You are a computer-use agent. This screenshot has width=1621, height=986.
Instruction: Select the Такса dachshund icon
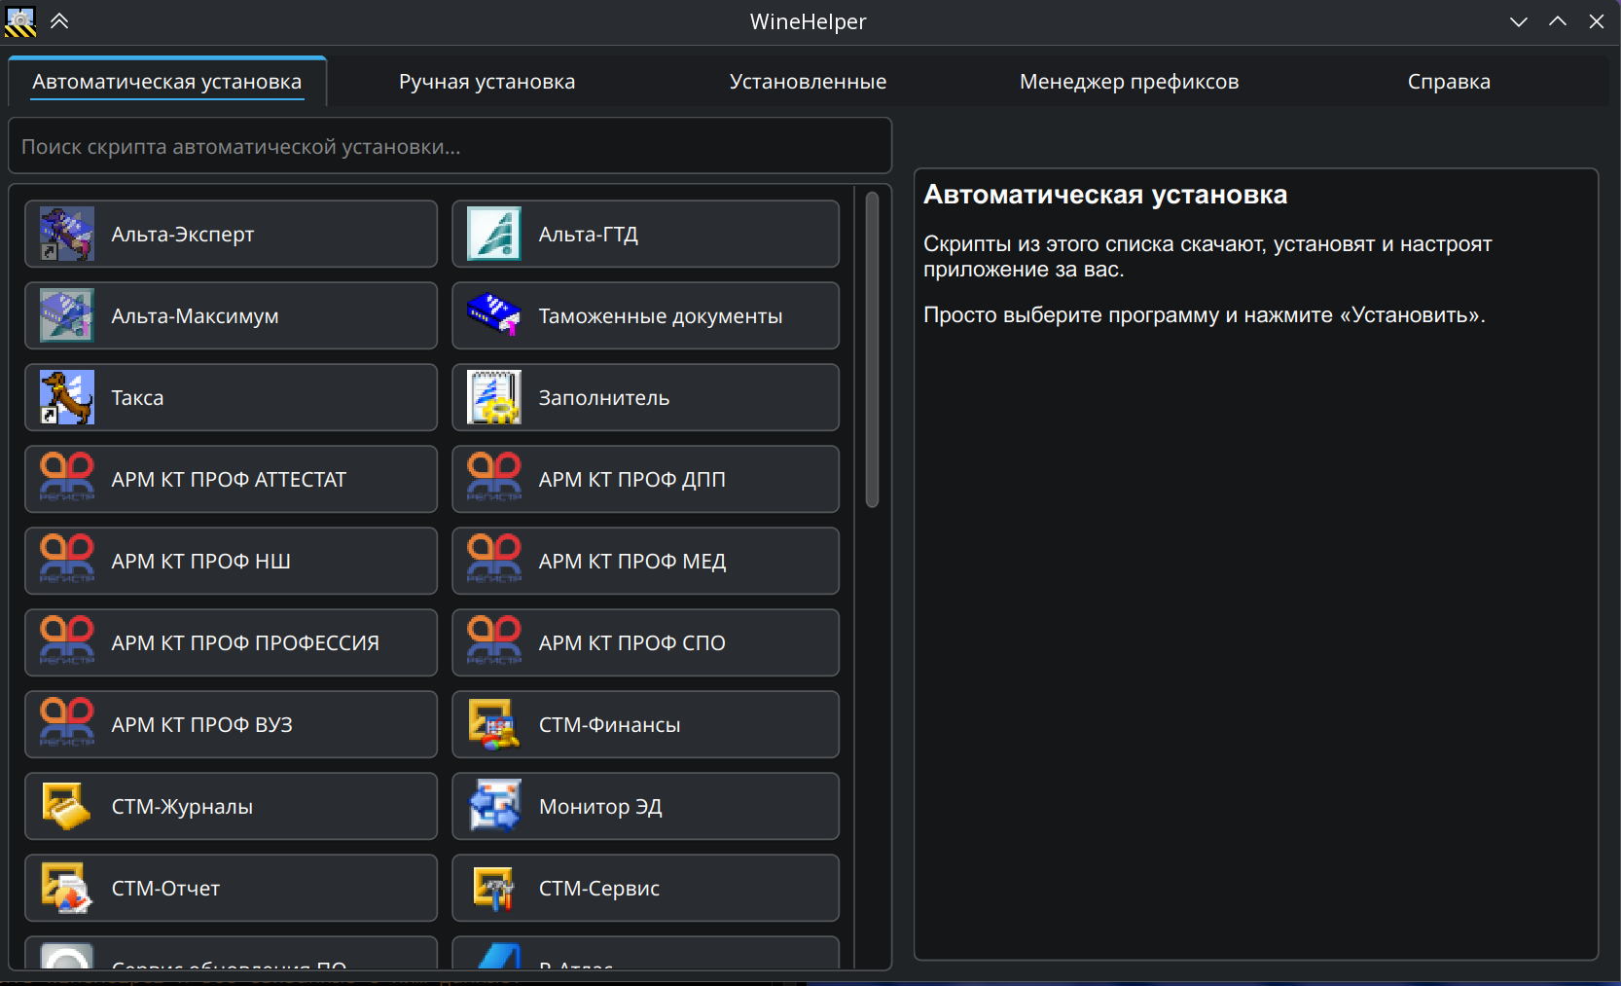tap(65, 397)
